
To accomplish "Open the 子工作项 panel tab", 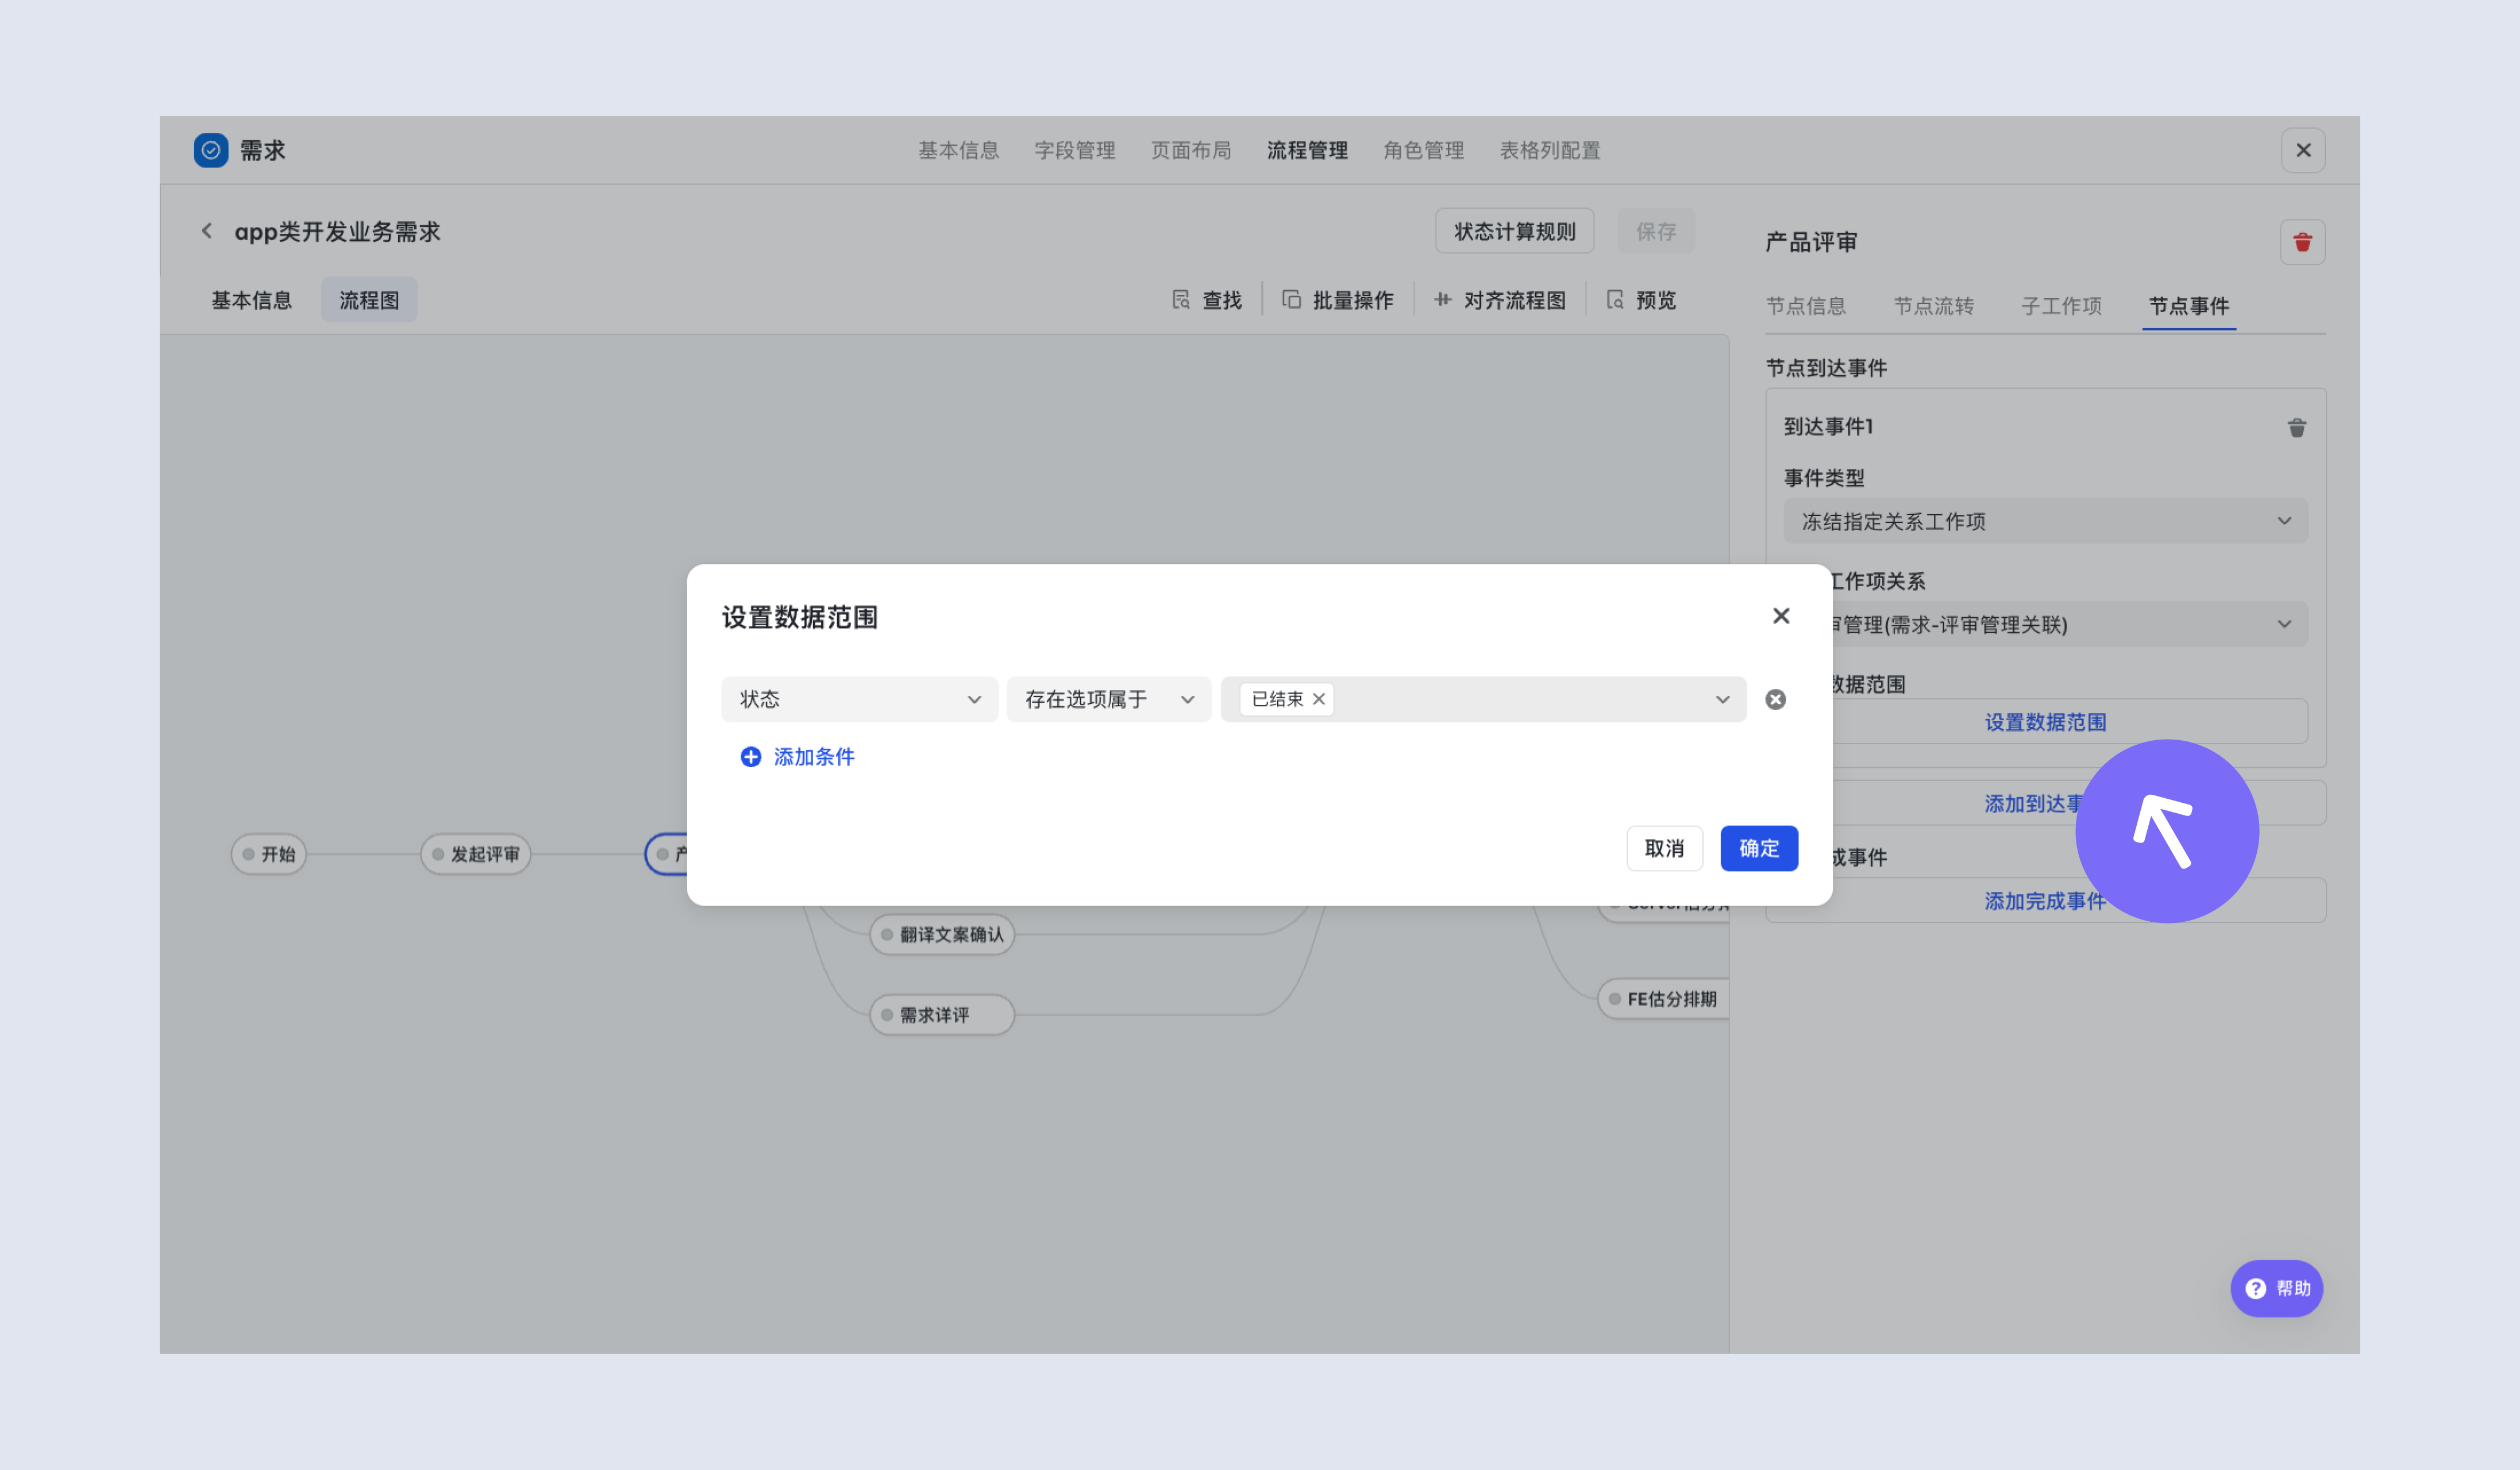I will coord(2061,306).
